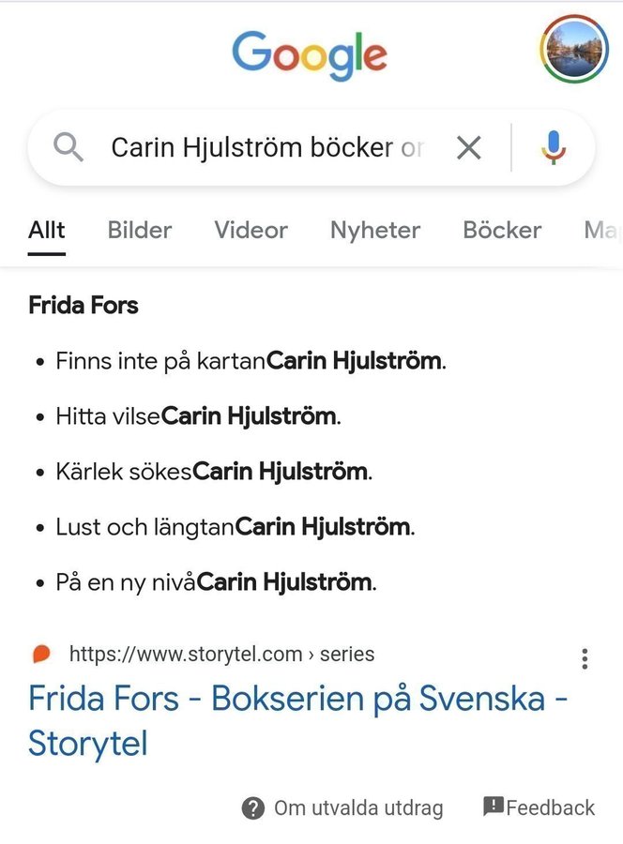Clear the search query with X
This screenshot has width=623, height=844.
pos(468,147)
